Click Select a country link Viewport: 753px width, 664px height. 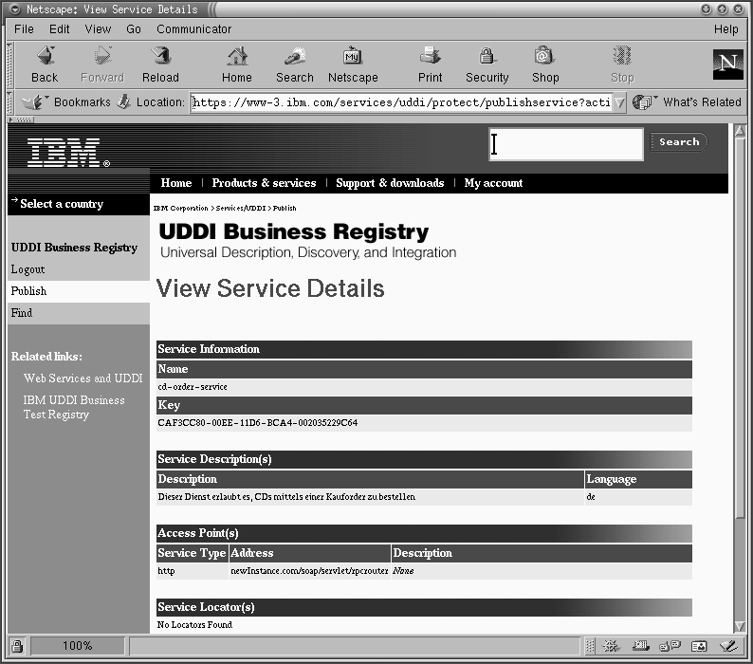[62, 204]
